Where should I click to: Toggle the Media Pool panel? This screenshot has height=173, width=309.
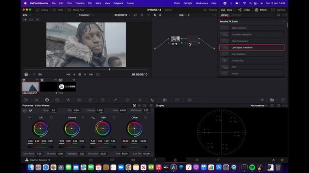76,10
